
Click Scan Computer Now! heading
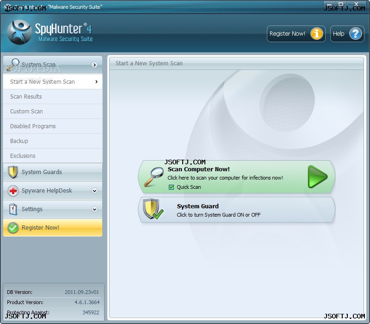(199, 169)
